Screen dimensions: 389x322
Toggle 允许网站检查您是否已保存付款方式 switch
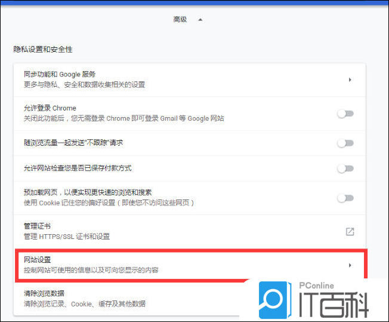(345, 168)
